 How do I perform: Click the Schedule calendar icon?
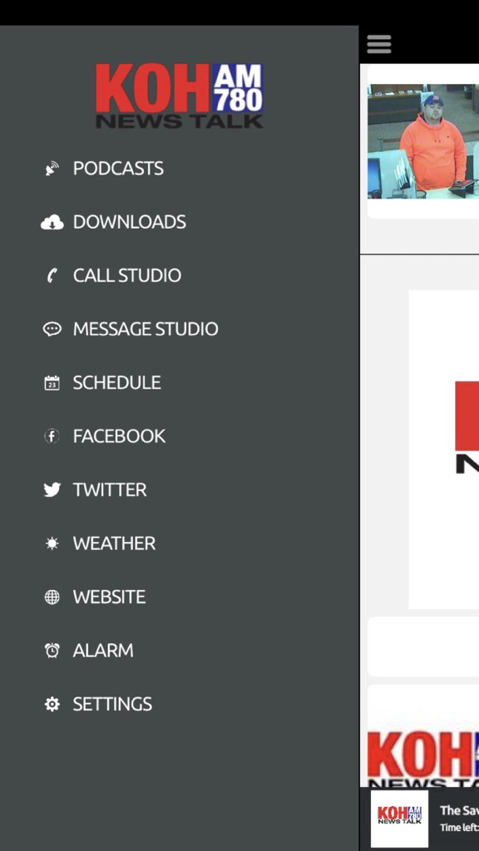(52, 382)
